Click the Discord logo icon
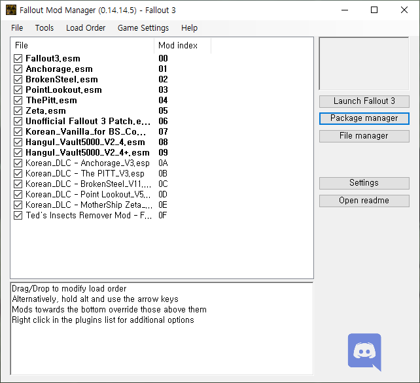Screen dimensions: 420x383 (364, 352)
